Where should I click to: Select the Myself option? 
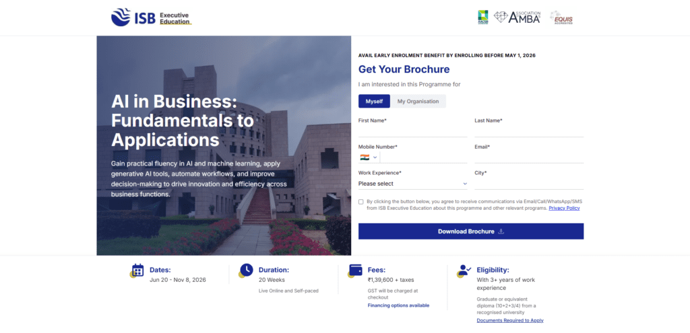coord(374,101)
